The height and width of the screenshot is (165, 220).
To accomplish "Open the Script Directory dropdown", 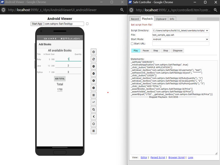I will (181, 30).
